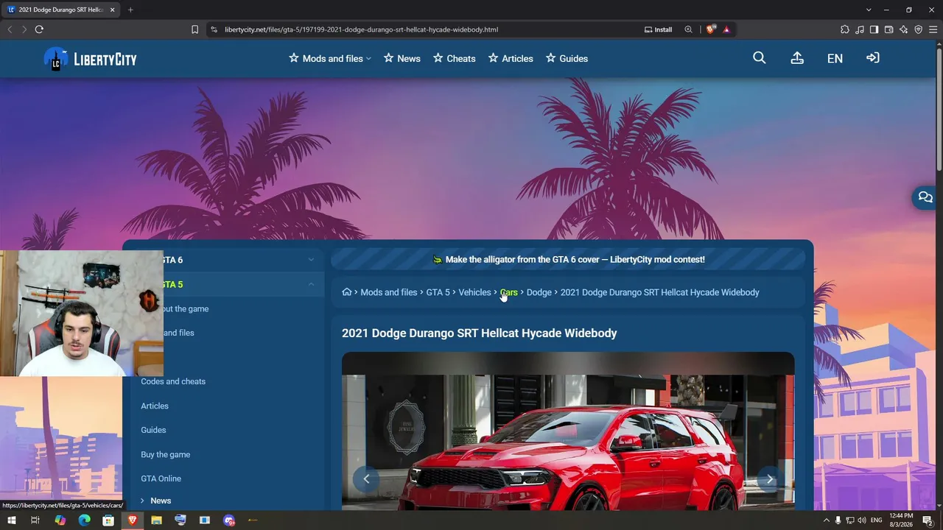
Task: Open the Articles menu in the header
Action: pyautogui.click(x=511, y=58)
